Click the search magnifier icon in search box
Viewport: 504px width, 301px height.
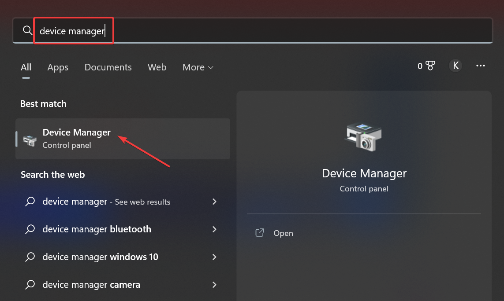click(x=27, y=30)
